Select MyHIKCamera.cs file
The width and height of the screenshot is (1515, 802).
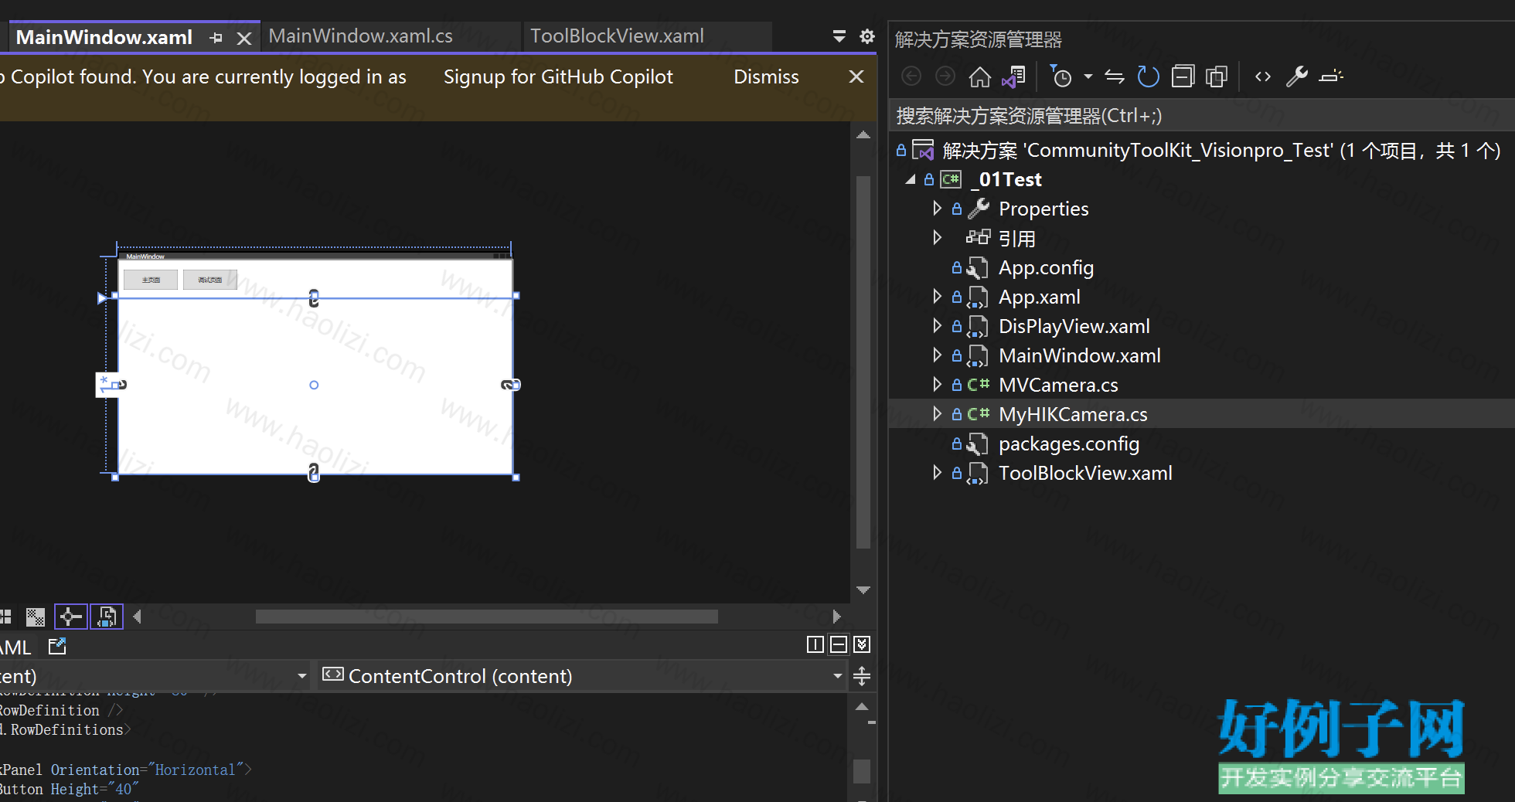point(1073,415)
